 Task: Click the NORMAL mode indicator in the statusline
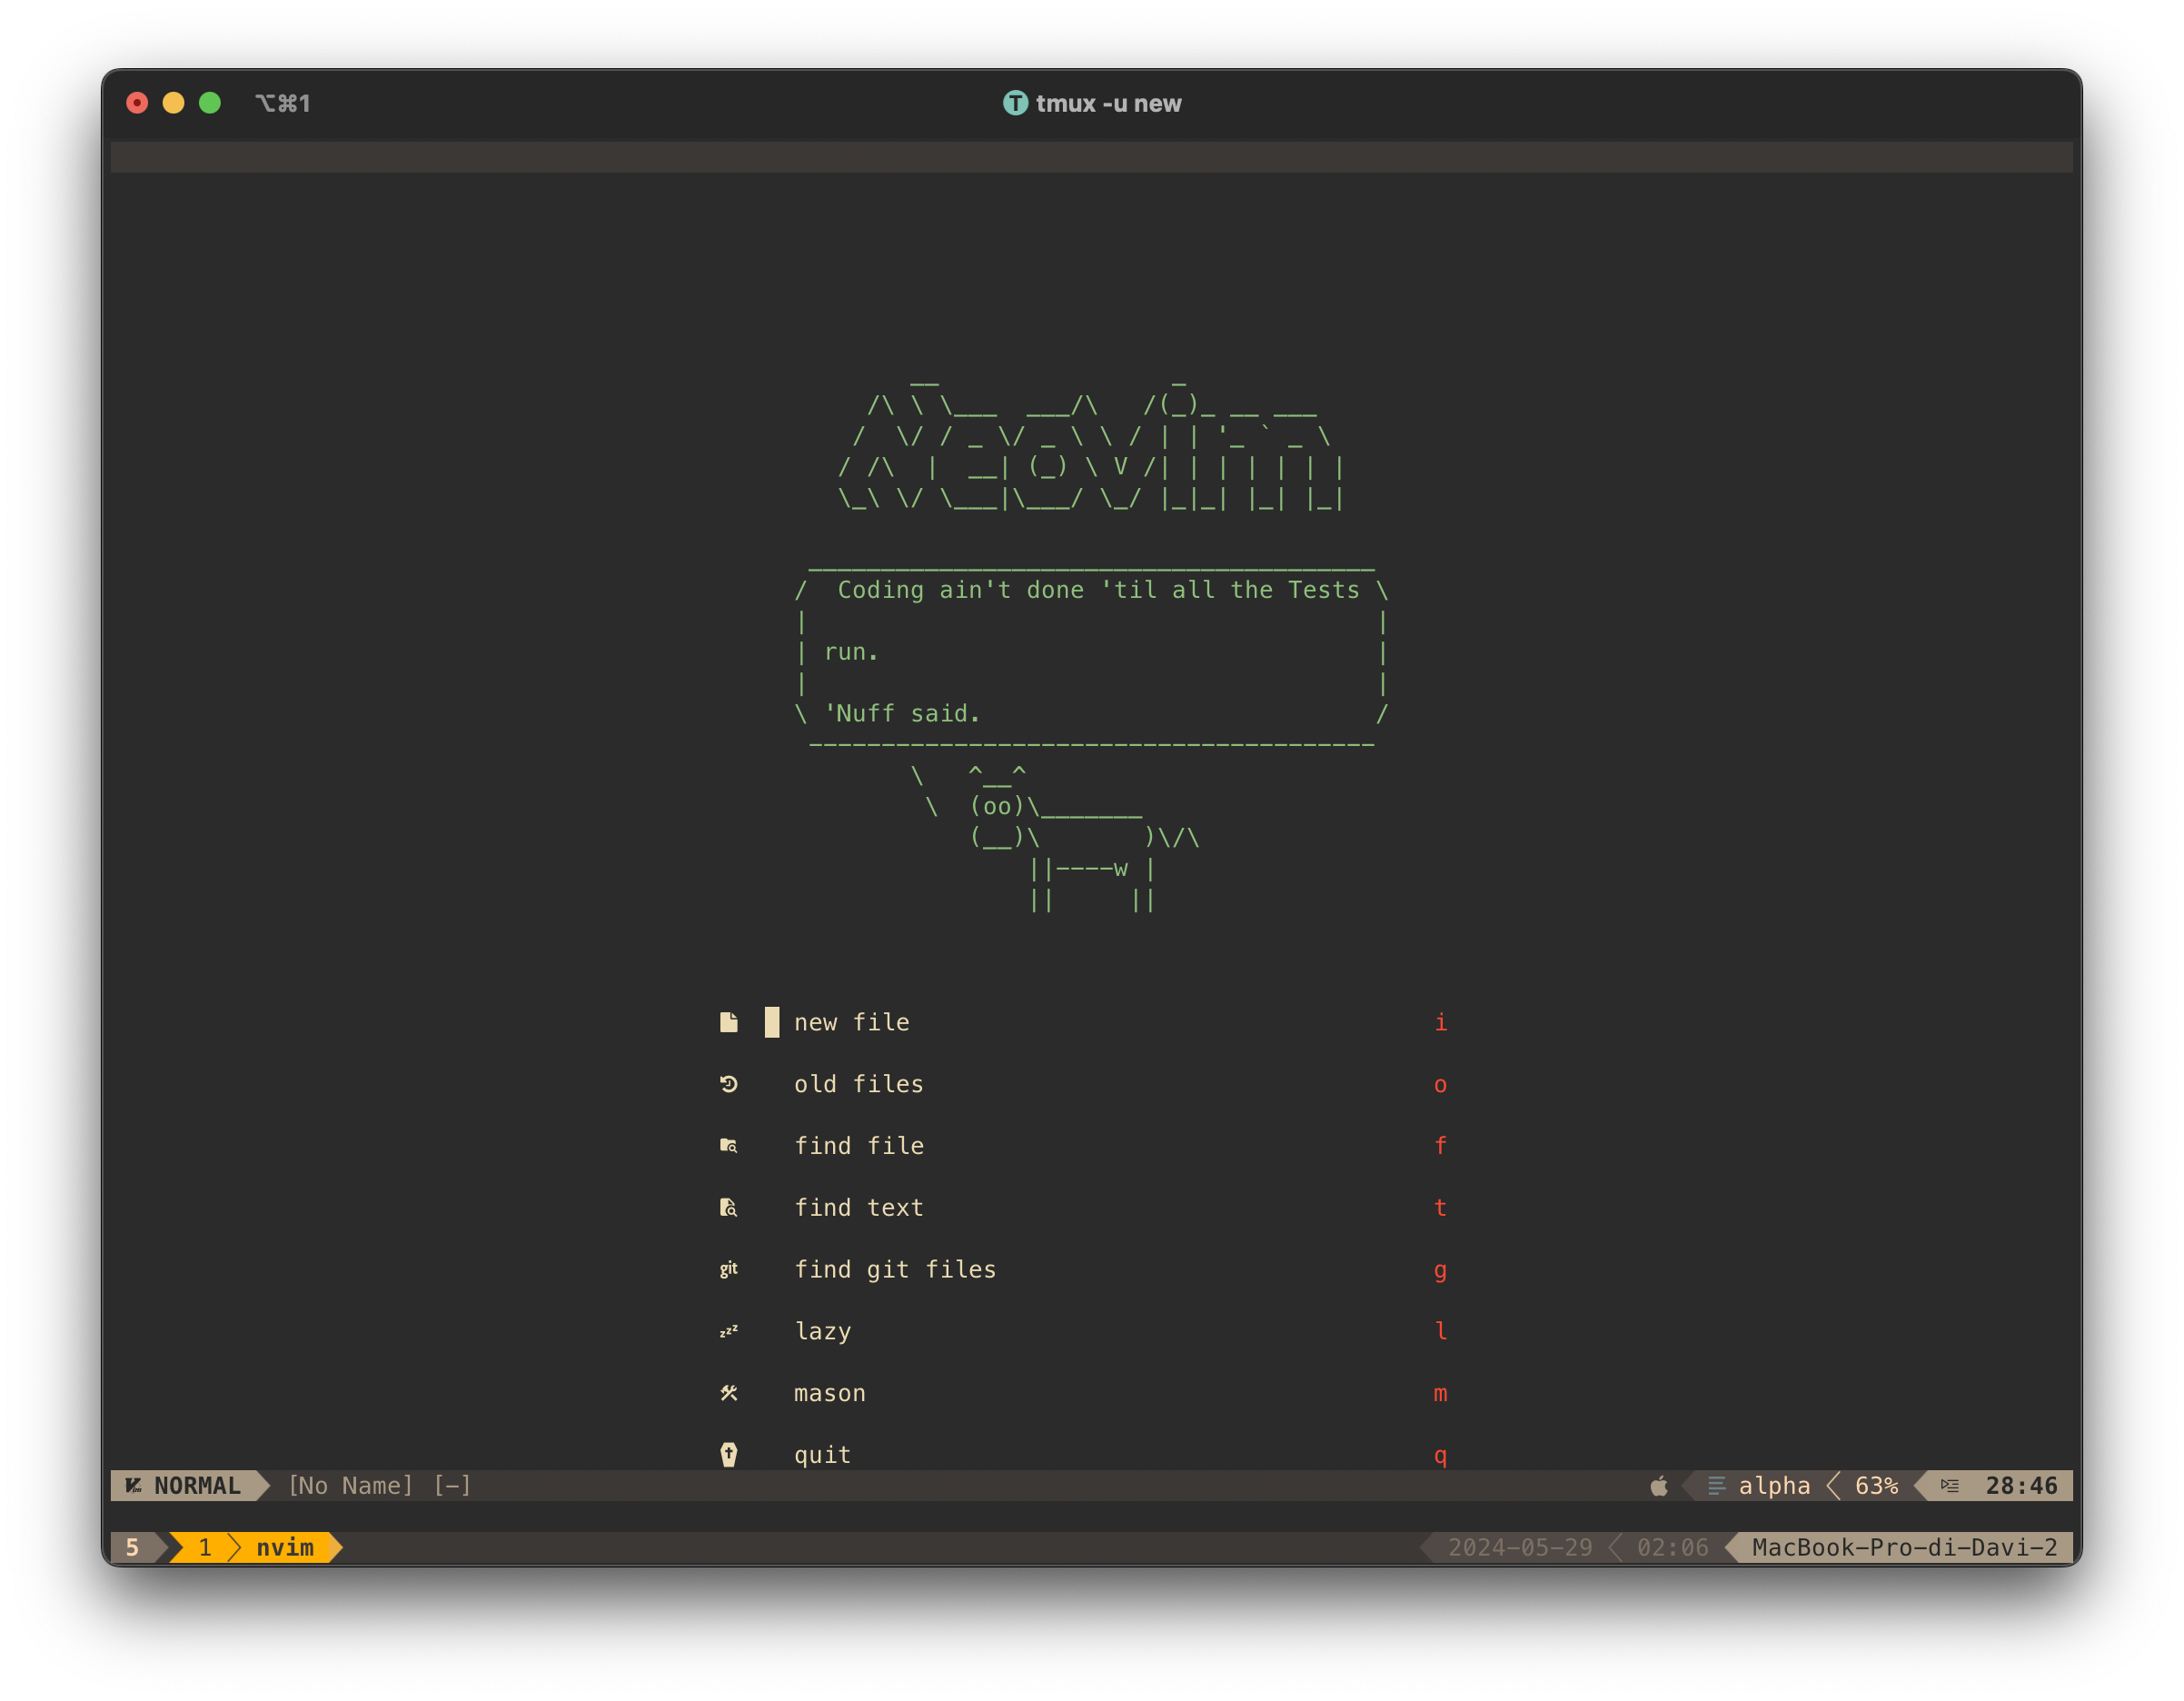click(196, 1486)
